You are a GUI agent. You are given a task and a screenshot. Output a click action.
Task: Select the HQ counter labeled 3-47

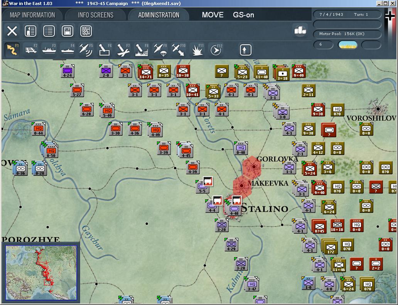click(x=251, y=284)
